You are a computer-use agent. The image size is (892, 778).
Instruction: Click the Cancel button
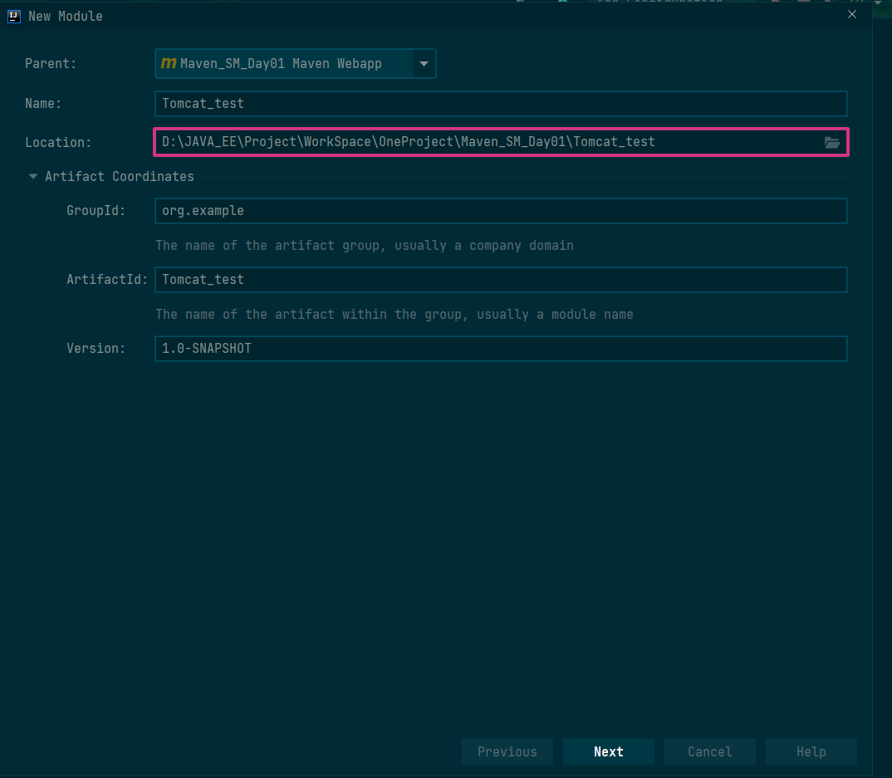(710, 751)
